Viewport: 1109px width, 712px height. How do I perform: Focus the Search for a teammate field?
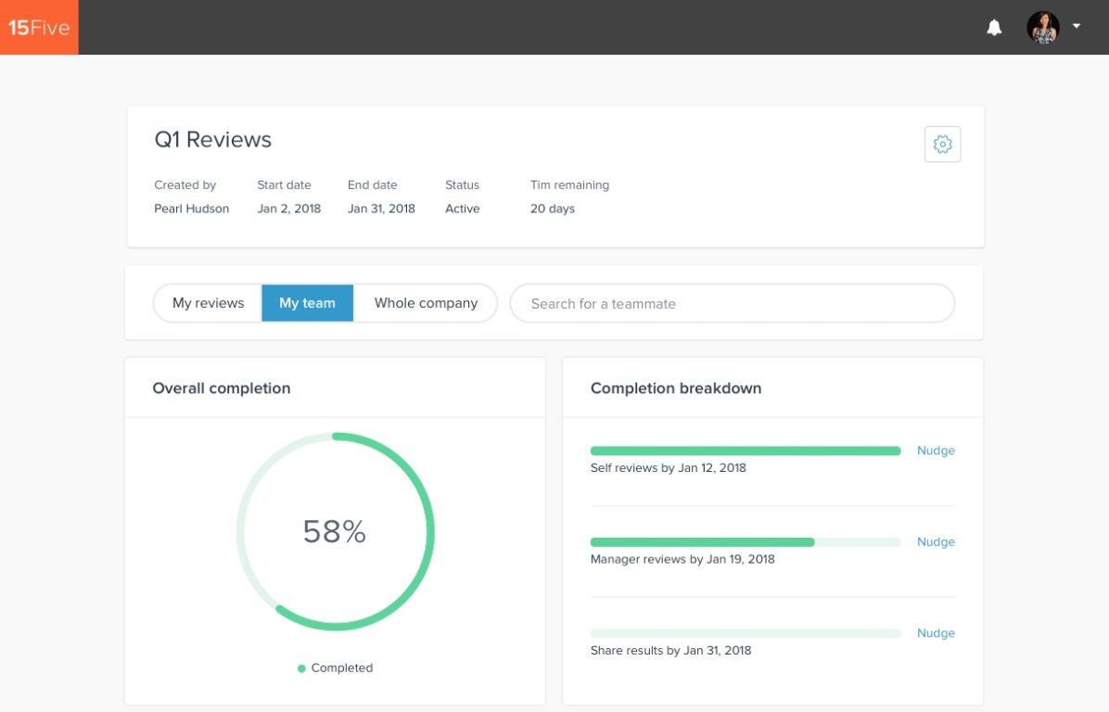[x=732, y=303]
